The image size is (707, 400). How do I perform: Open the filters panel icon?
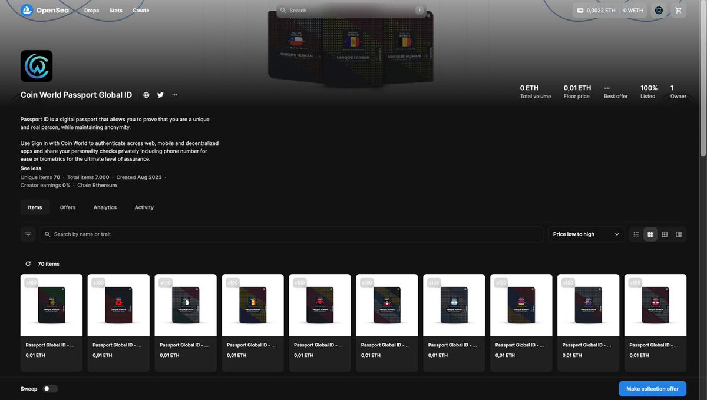click(28, 234)
